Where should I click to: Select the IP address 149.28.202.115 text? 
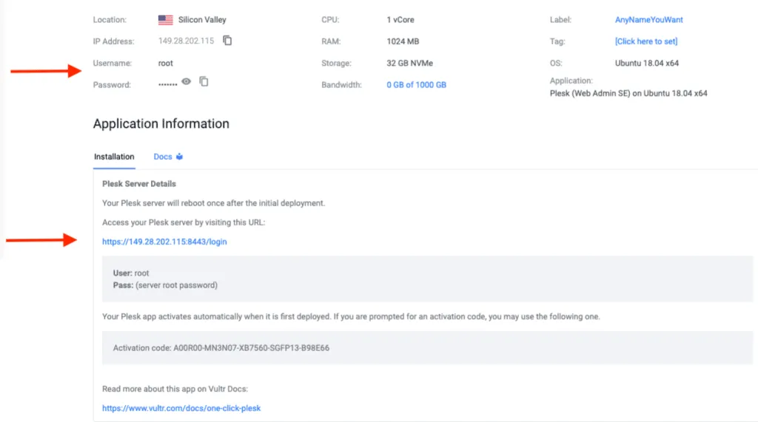point(186,41)
